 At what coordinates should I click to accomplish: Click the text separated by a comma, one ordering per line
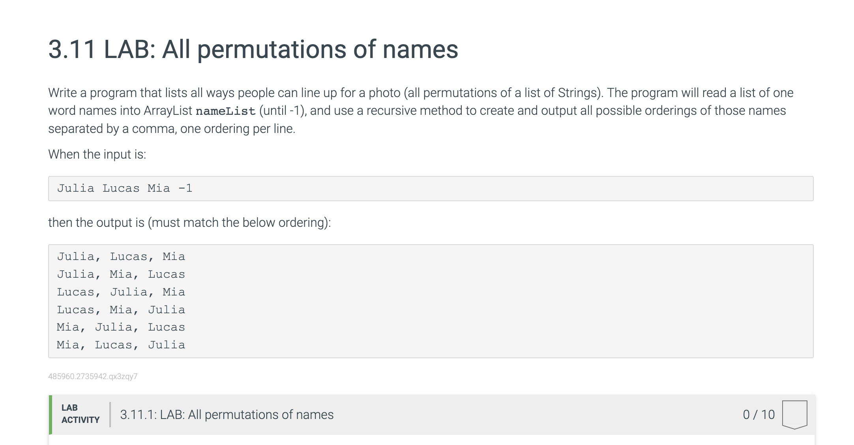point(172,129)
